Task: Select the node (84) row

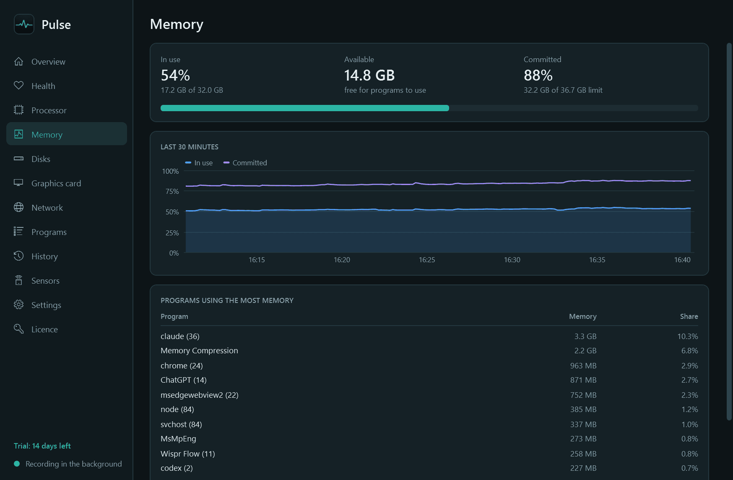Action: (x=429, y=410)
